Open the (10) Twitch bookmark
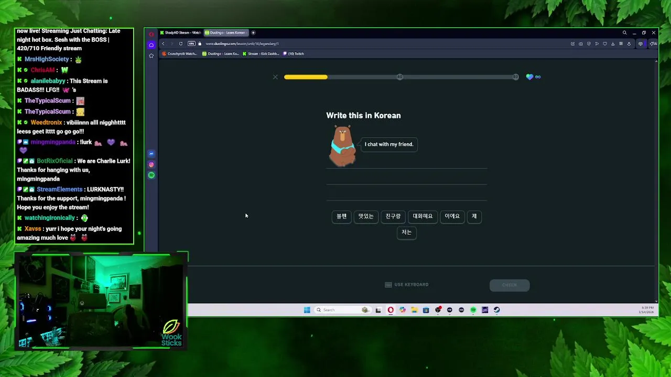Screen dimensions: 671x377 tap(294, 53)
